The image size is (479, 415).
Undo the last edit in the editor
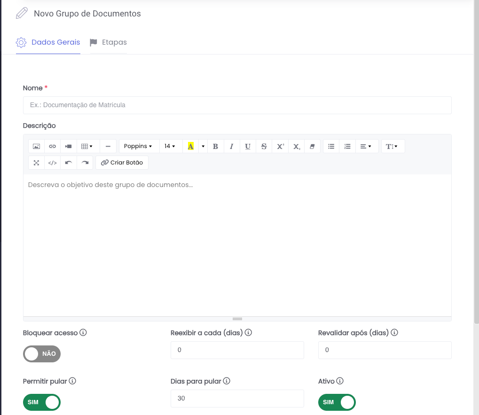pyautogui.click(x=69, y=163)
